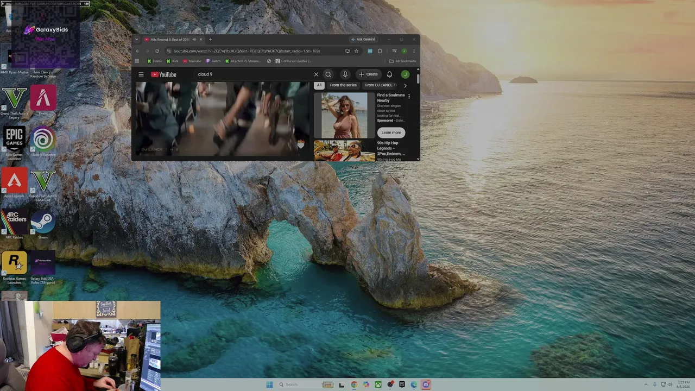Select the Grand Theft Auto V Legacy icon
Image resolution: width=695 pixels, height=391 pixels.
pyautogui.click(x=14, y=103)
